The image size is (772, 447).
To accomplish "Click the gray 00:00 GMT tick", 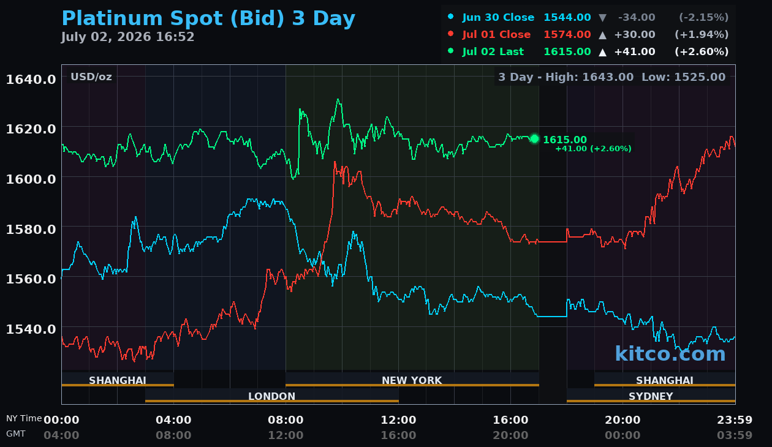I will pos(623,435).
